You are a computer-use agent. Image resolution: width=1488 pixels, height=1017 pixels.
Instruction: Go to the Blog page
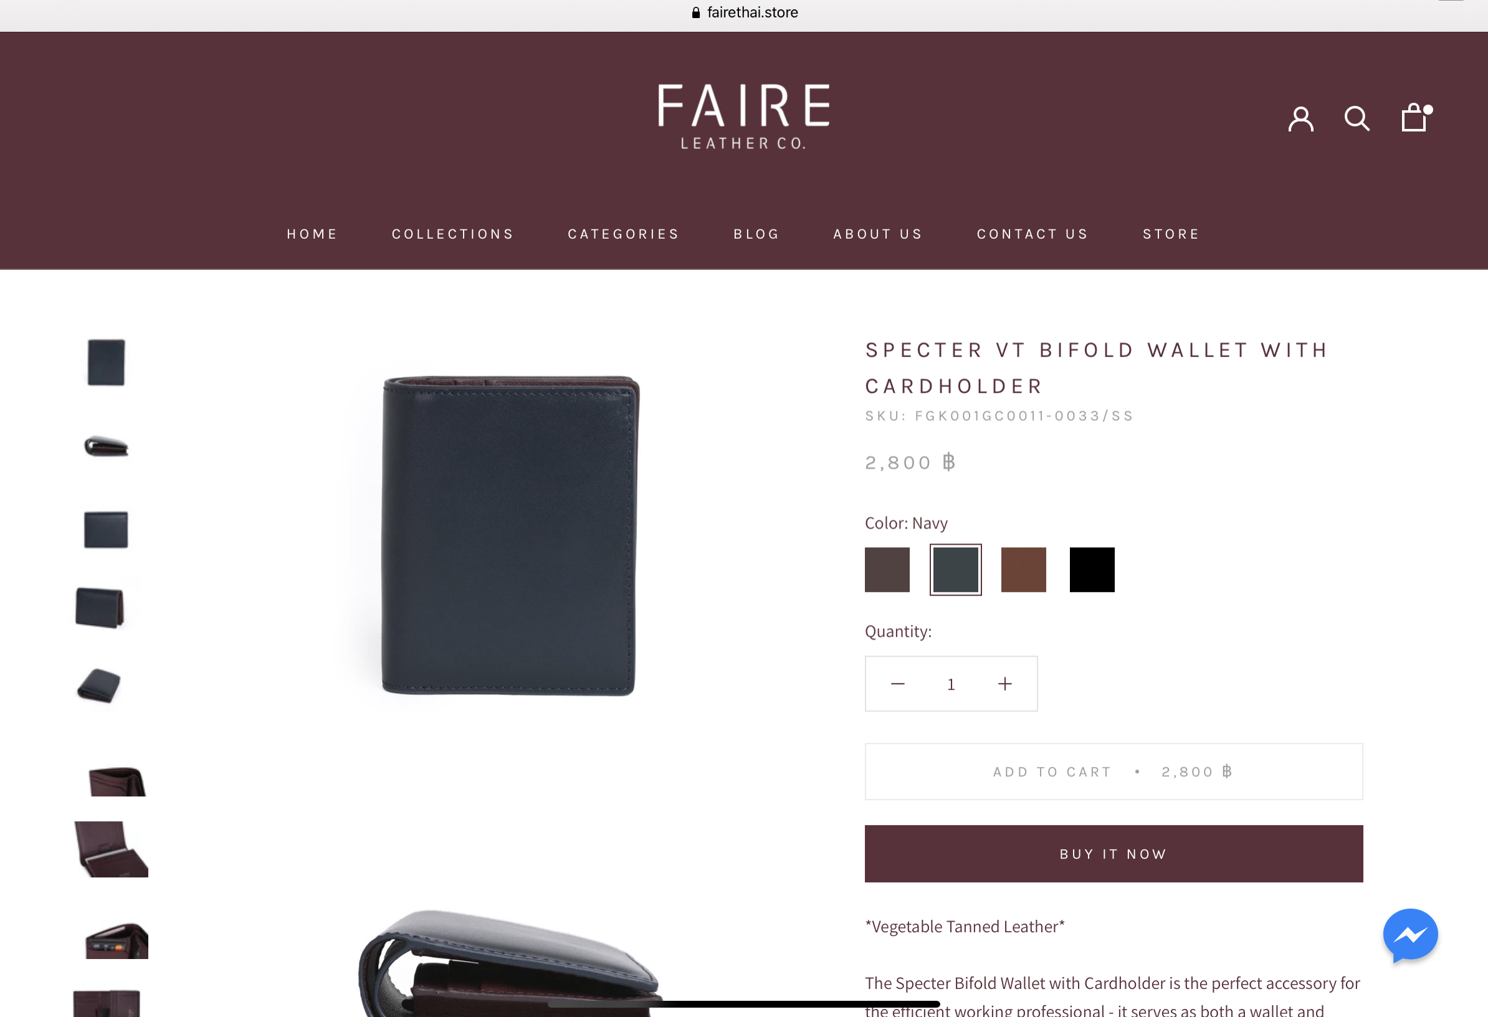pos(756,234)
